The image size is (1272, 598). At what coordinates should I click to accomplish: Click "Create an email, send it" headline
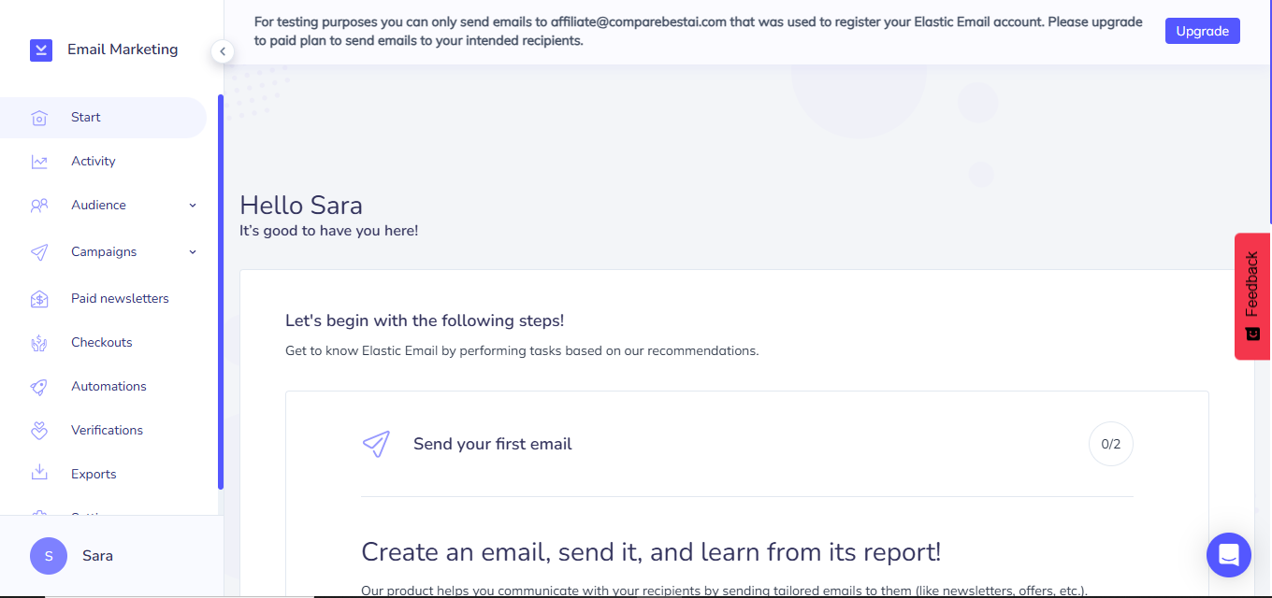(651, 551)
